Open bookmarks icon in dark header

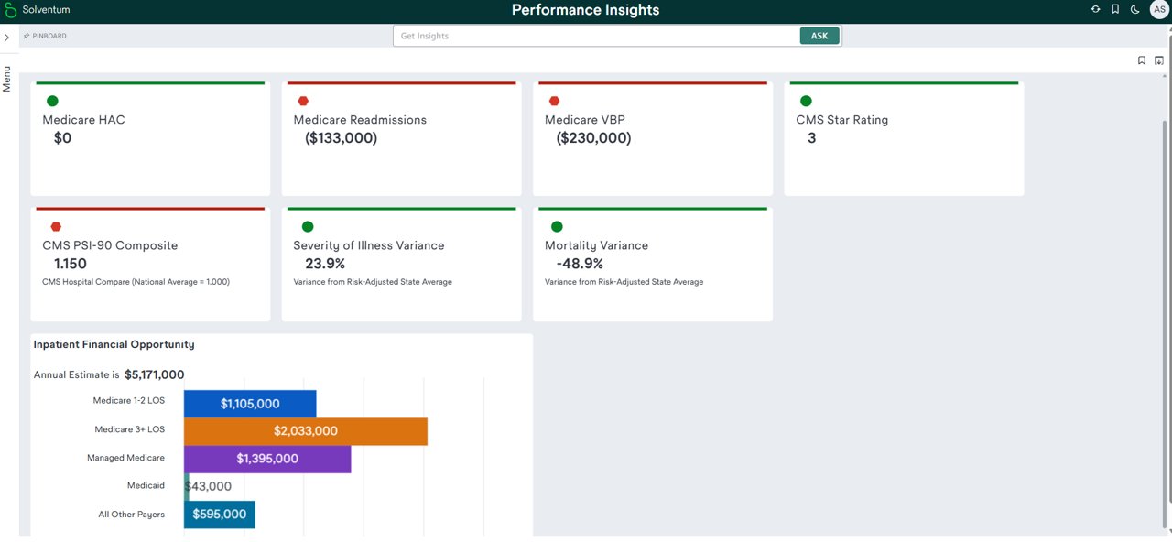click(1115, 9)
